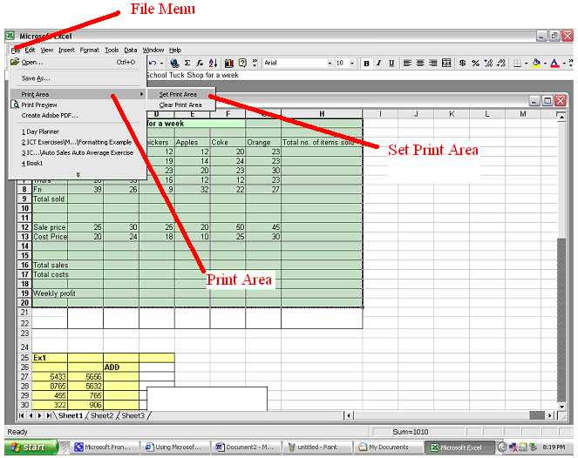This screenshot has height=458, width=578.
Task: Apply Percent style icon
Action: tap(475, 64)
